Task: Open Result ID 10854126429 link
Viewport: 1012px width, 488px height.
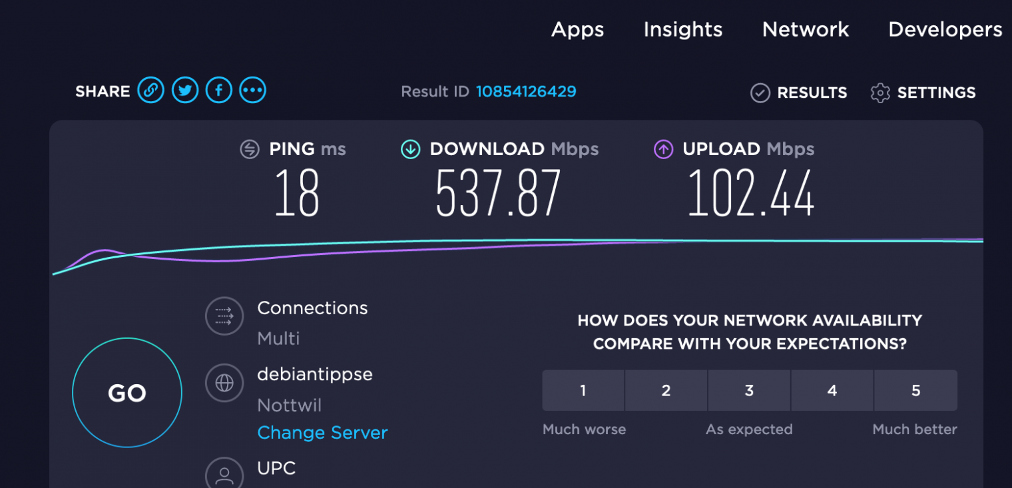Action: (x=526, y=91)
